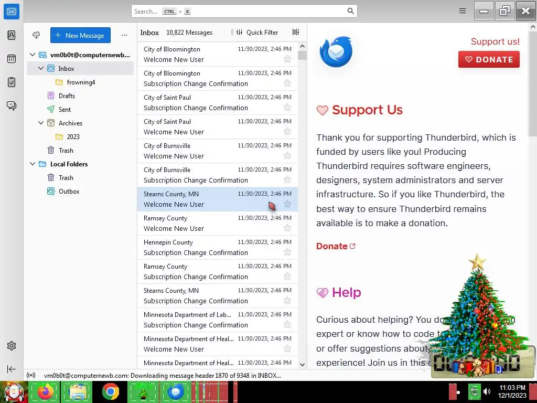The width and height of the screenshot is (537, 403).
Task: Click the Get Messages cloud icon
Action: click(x=36, y=35)
